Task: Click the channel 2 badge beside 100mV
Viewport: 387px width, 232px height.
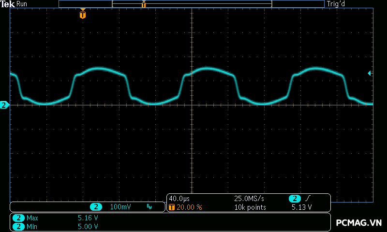Action: point(96,207)
